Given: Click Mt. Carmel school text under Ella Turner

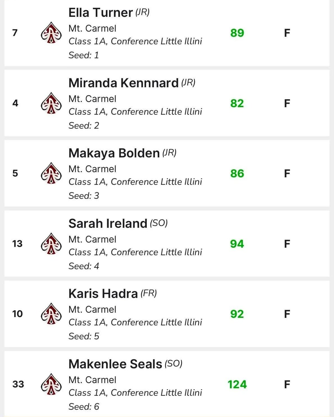Looking at the screenshot, I should (x=92, y=28).
